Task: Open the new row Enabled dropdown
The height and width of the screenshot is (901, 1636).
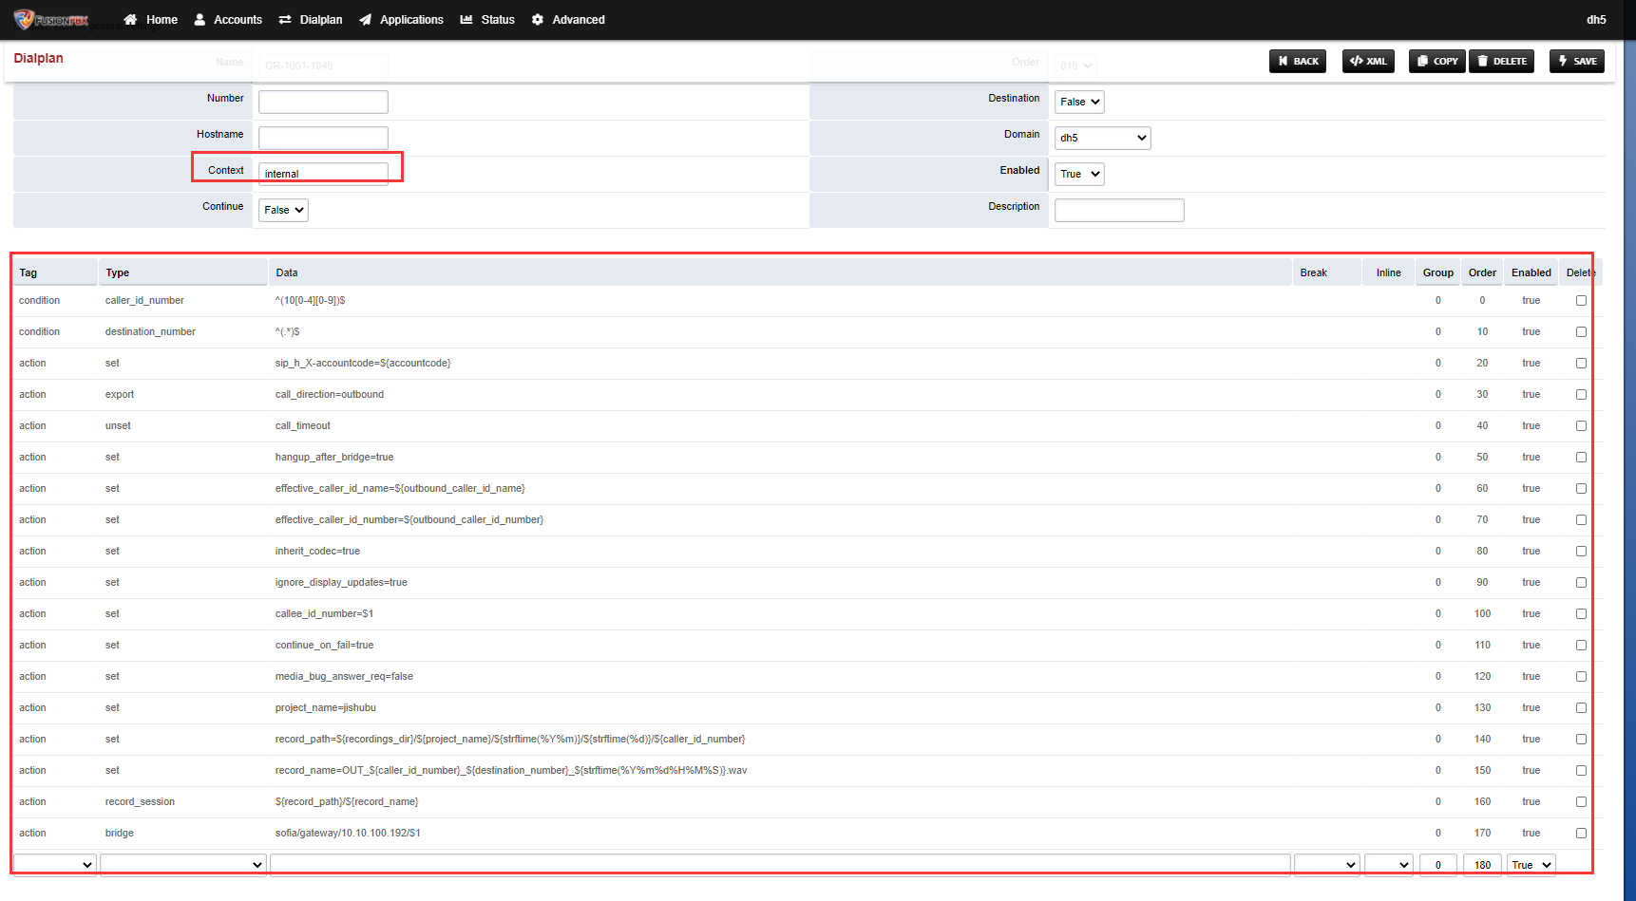Action: (x=1531, y=864)
